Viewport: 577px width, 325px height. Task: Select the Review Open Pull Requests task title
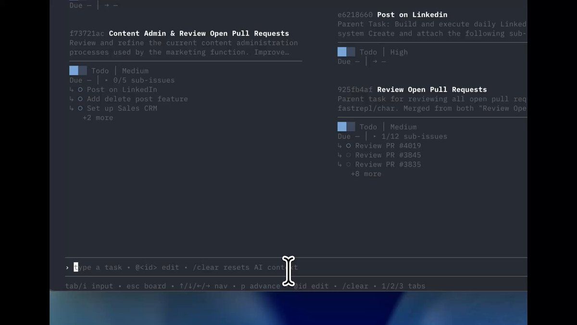pos(431,90)
